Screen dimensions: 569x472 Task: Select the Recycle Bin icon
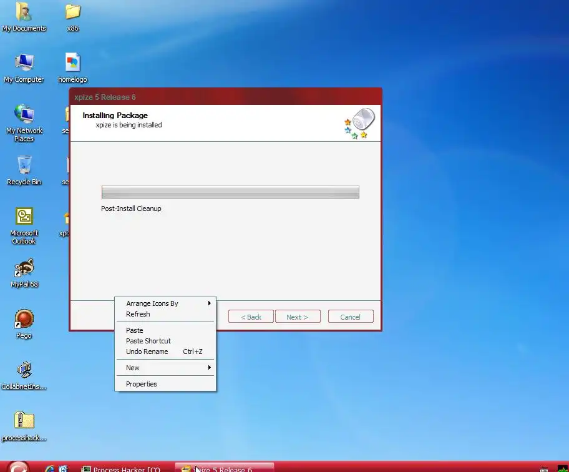click(24, 170)
